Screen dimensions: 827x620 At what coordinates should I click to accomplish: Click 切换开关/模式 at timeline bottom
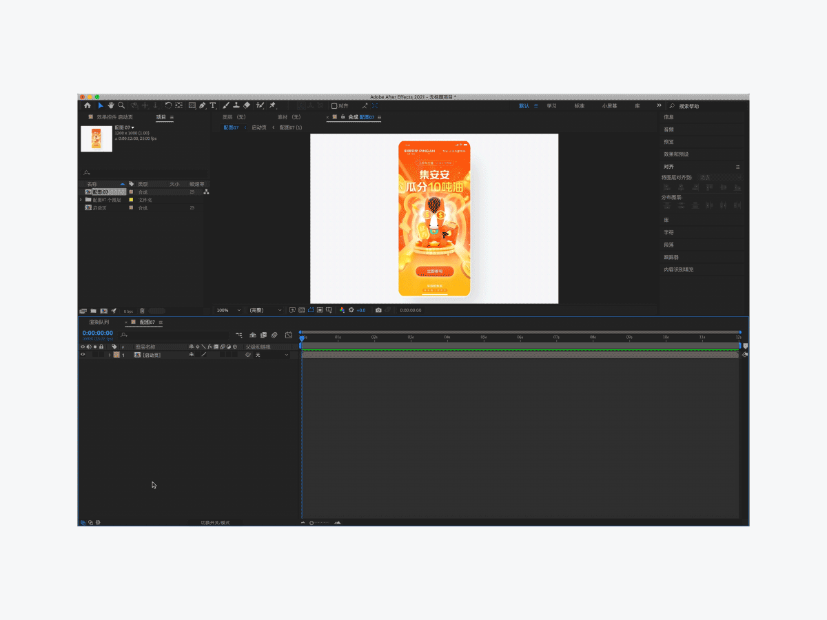pyautogui.click(x=216, y=523)
